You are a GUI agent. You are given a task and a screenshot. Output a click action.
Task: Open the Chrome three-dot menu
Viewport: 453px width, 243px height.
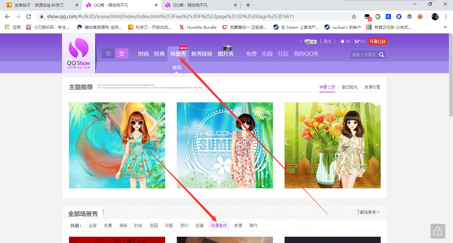click(x=446, y=17)
